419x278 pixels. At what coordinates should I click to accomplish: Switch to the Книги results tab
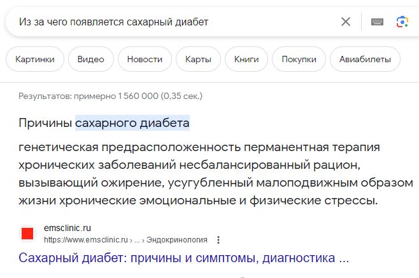tap(246, 59)
